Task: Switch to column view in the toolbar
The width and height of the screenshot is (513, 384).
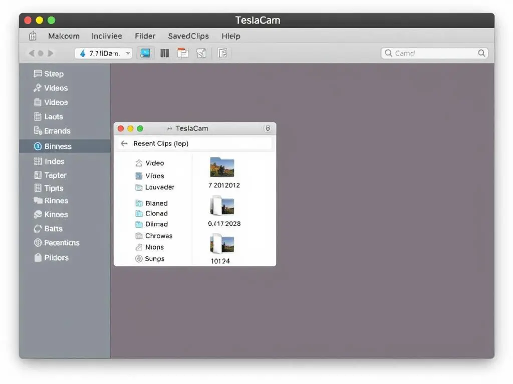Action: 164,52
